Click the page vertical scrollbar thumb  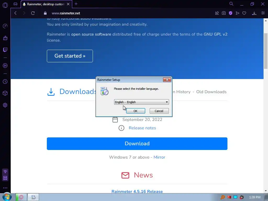pos(266,51)
